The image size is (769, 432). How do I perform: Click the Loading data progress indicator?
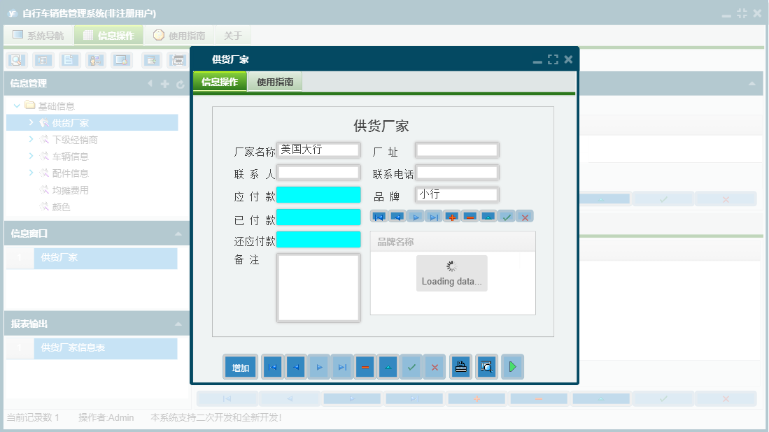click(451, 273)
